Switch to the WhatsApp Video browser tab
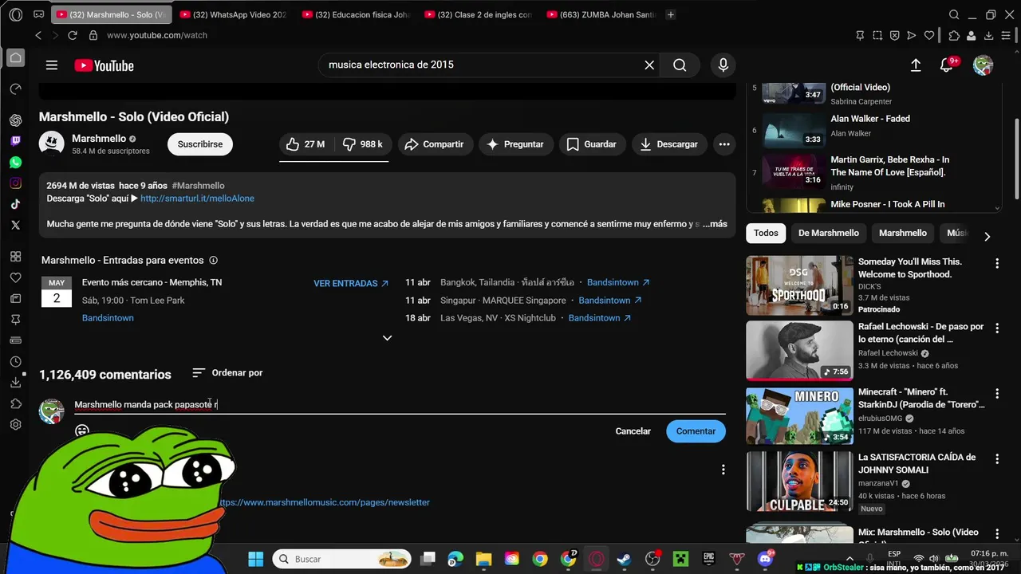Screen dimensions: 1021x574 [233, 14]
